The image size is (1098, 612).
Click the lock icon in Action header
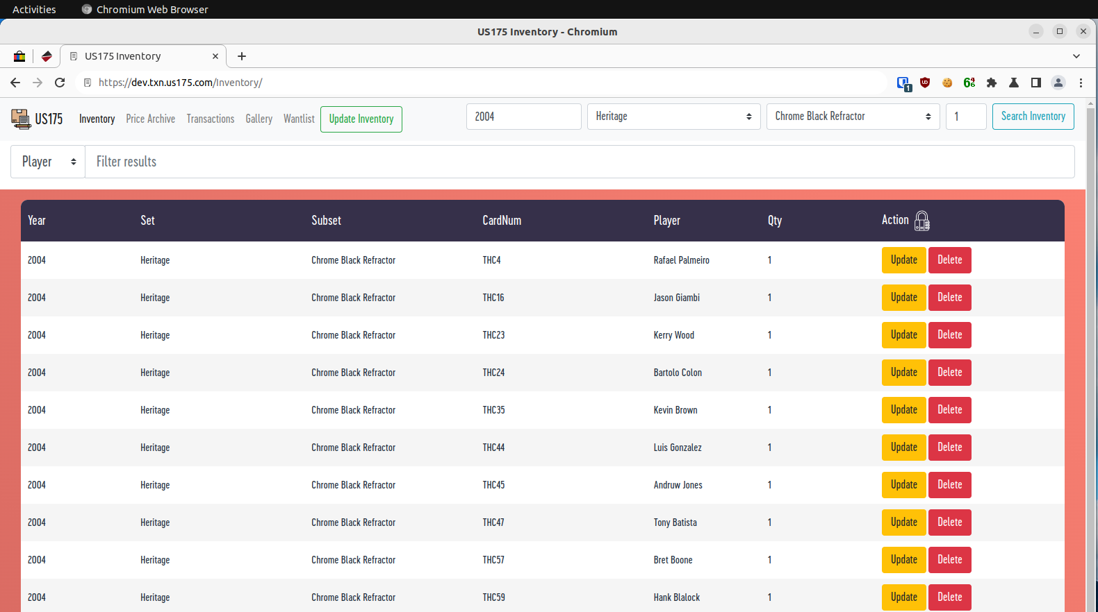921,221
